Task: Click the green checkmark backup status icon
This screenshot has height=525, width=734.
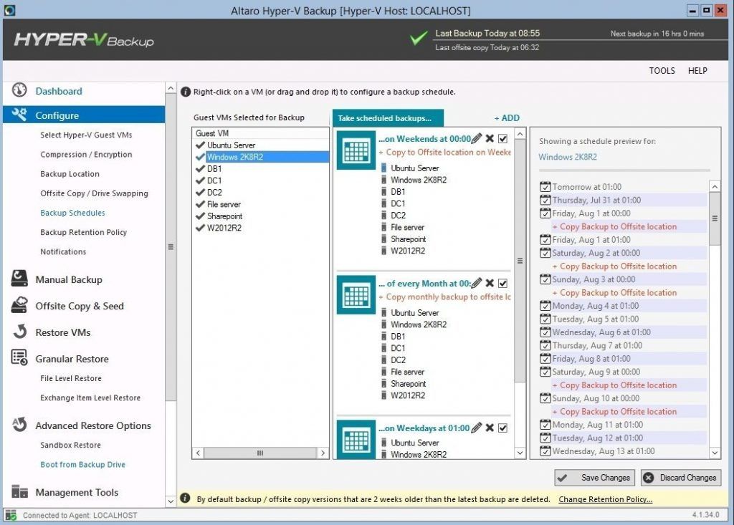Action: 419,37
